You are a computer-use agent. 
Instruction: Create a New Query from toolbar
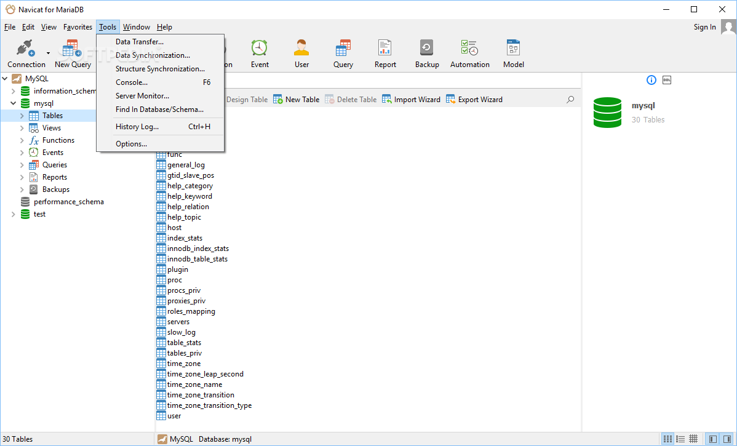73,54
